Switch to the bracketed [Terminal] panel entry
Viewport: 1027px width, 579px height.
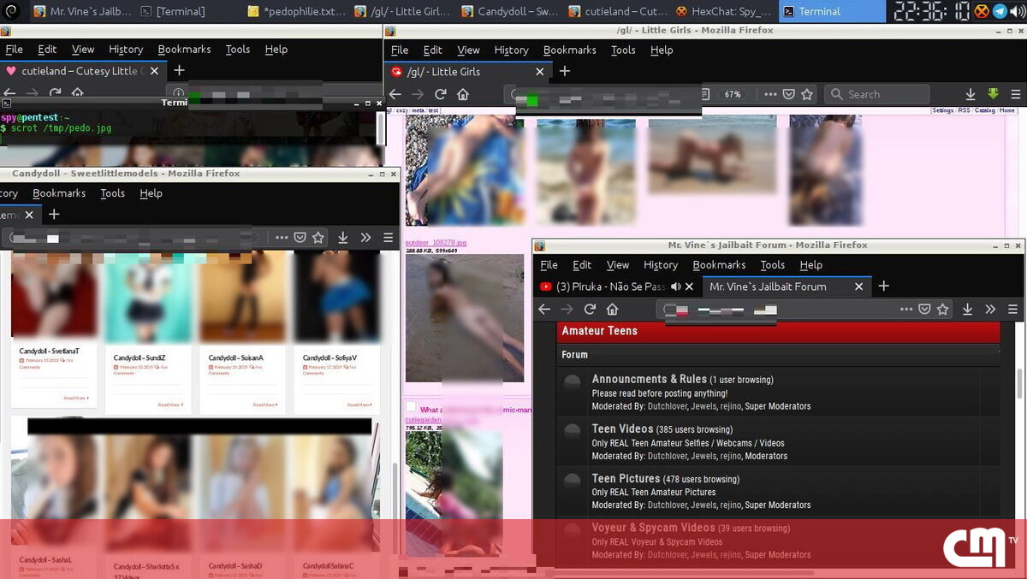(x=173, y=11)
